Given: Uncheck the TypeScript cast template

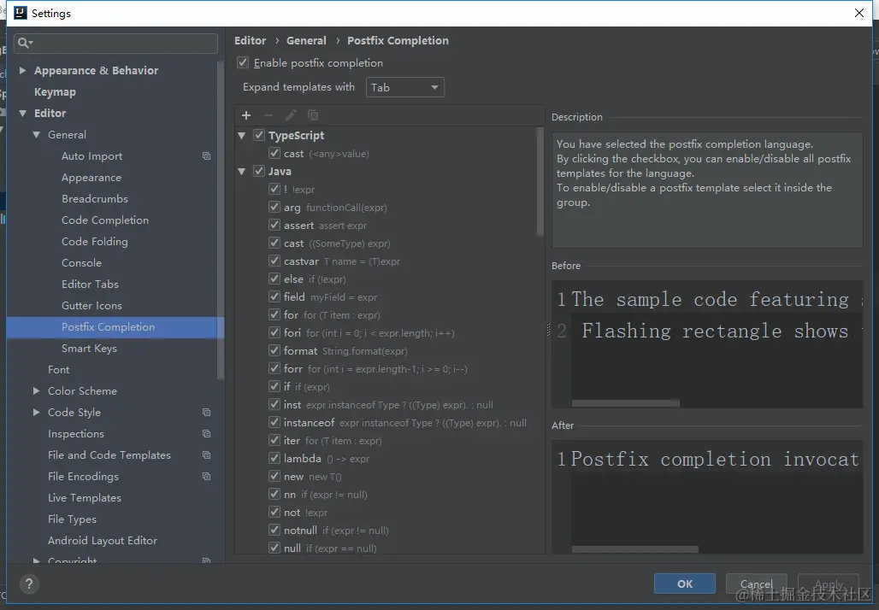Looking at the screenshot, I should [274, 153].
